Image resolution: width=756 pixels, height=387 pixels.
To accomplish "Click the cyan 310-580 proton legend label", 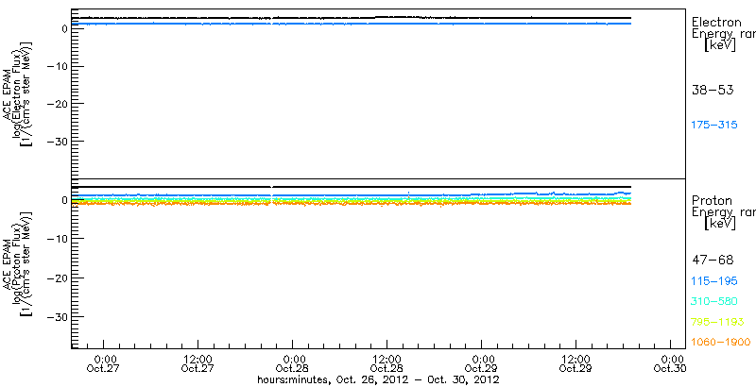I will pyautogui.click(x=714, y=302).
